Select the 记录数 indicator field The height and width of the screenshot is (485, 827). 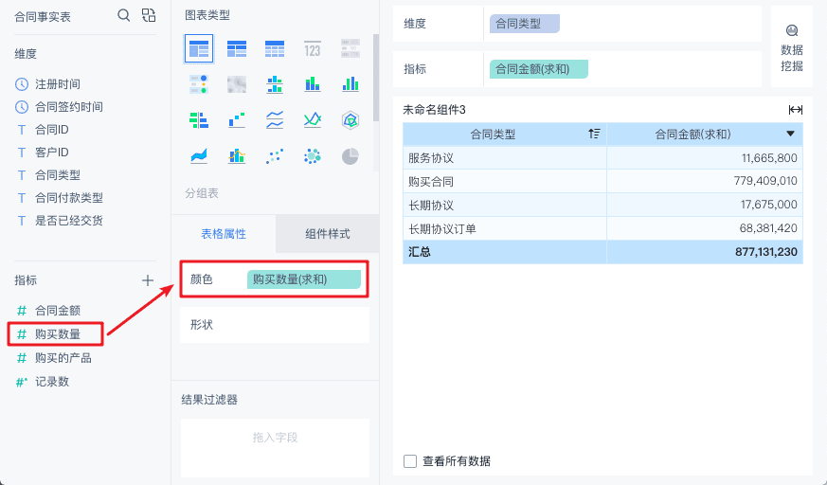52,382
